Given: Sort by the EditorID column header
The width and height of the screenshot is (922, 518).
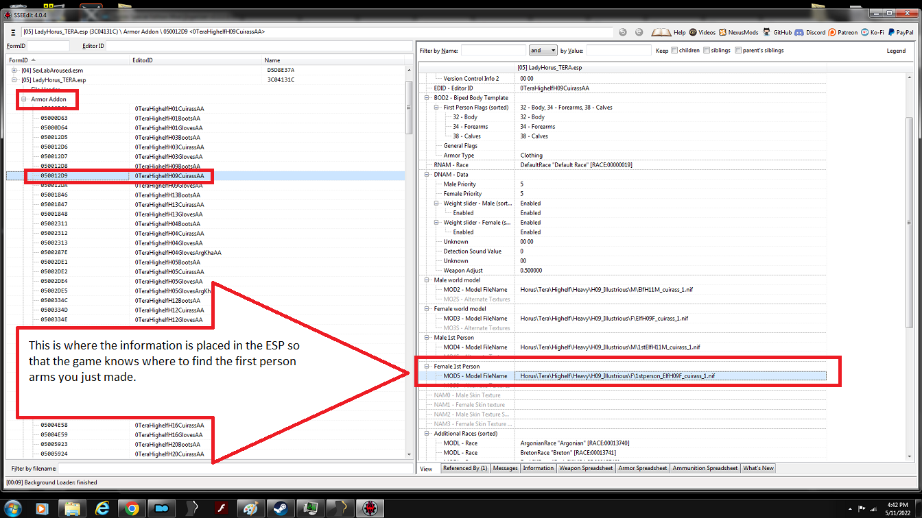Looking at the screenshot, I should click(x=196, y=60).
